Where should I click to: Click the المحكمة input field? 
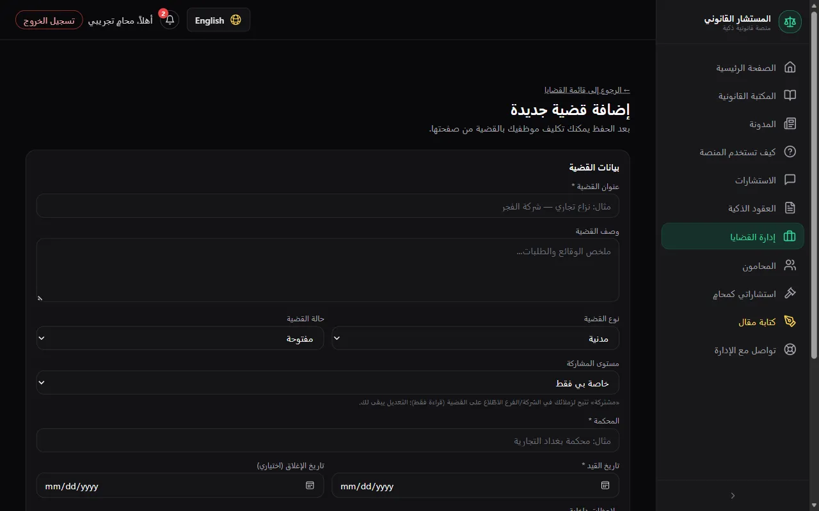click(328, 440)
